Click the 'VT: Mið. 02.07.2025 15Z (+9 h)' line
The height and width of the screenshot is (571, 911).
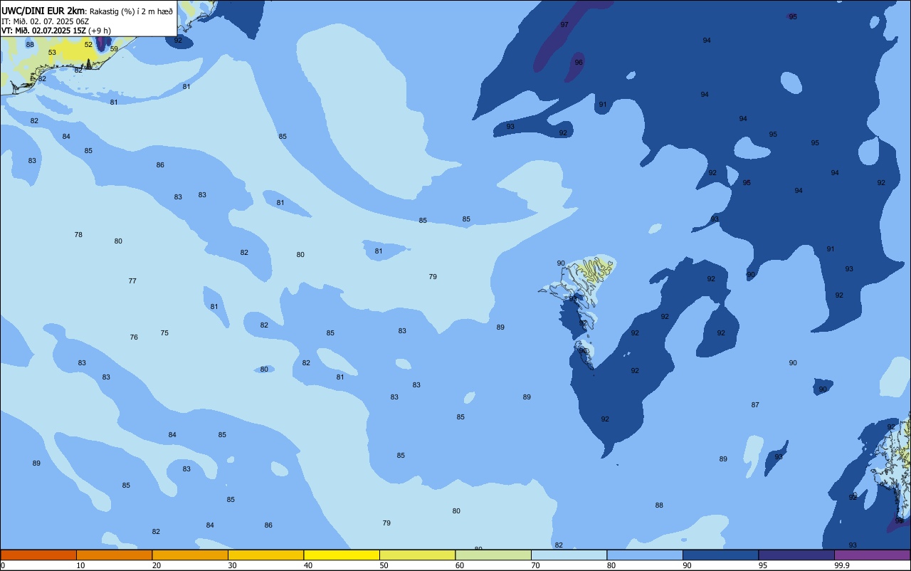tap(56, 31)
